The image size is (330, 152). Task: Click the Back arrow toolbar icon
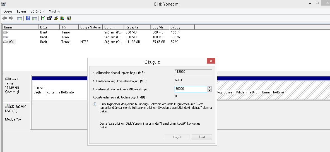click(4, 18)
